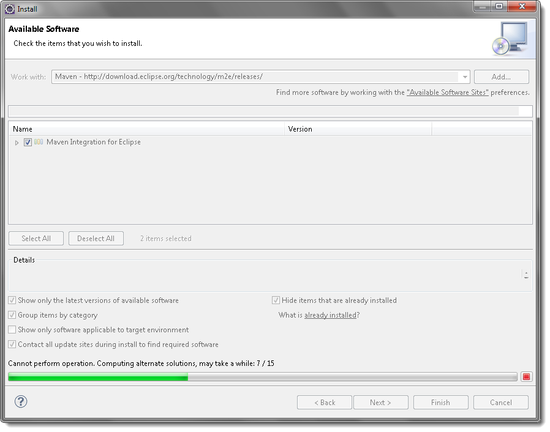Viewport: 550px width, 432px height.
Task: Uncheck the Maven Integration for Eclipse checkbox
Action: point(28,142)
